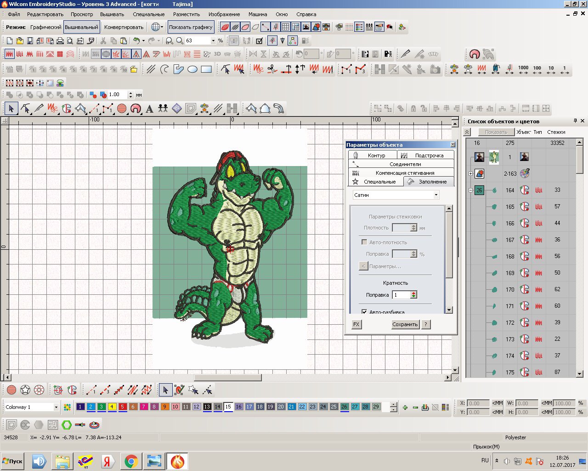
Task: Click the print icon in toolbar
Action: pos(60,41)
